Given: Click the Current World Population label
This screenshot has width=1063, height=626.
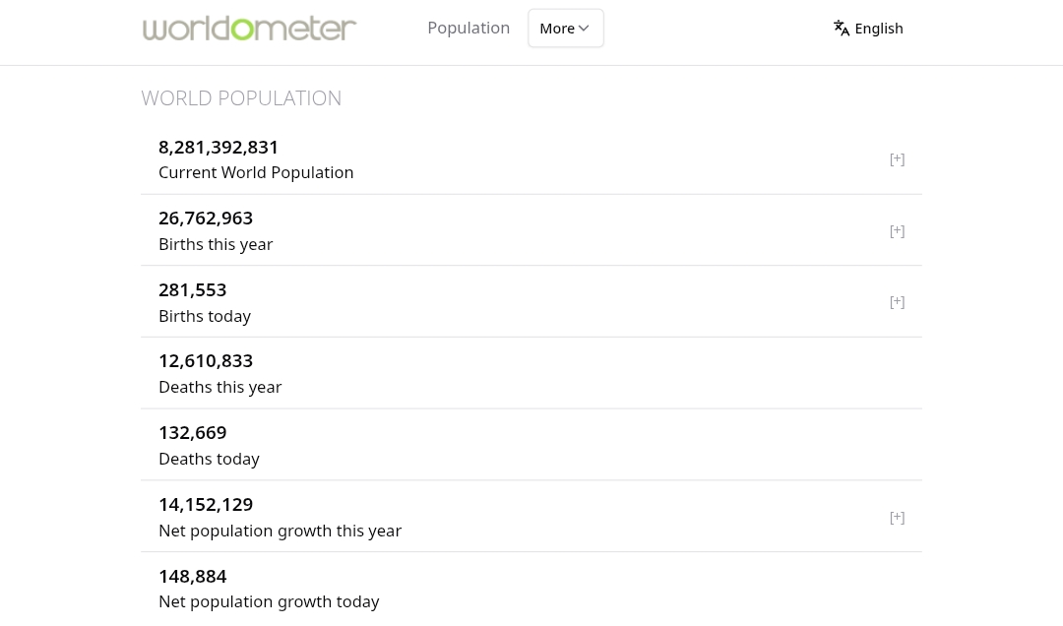Looking at the screenshot, I should pyautogui.click(x=256, y=172).
